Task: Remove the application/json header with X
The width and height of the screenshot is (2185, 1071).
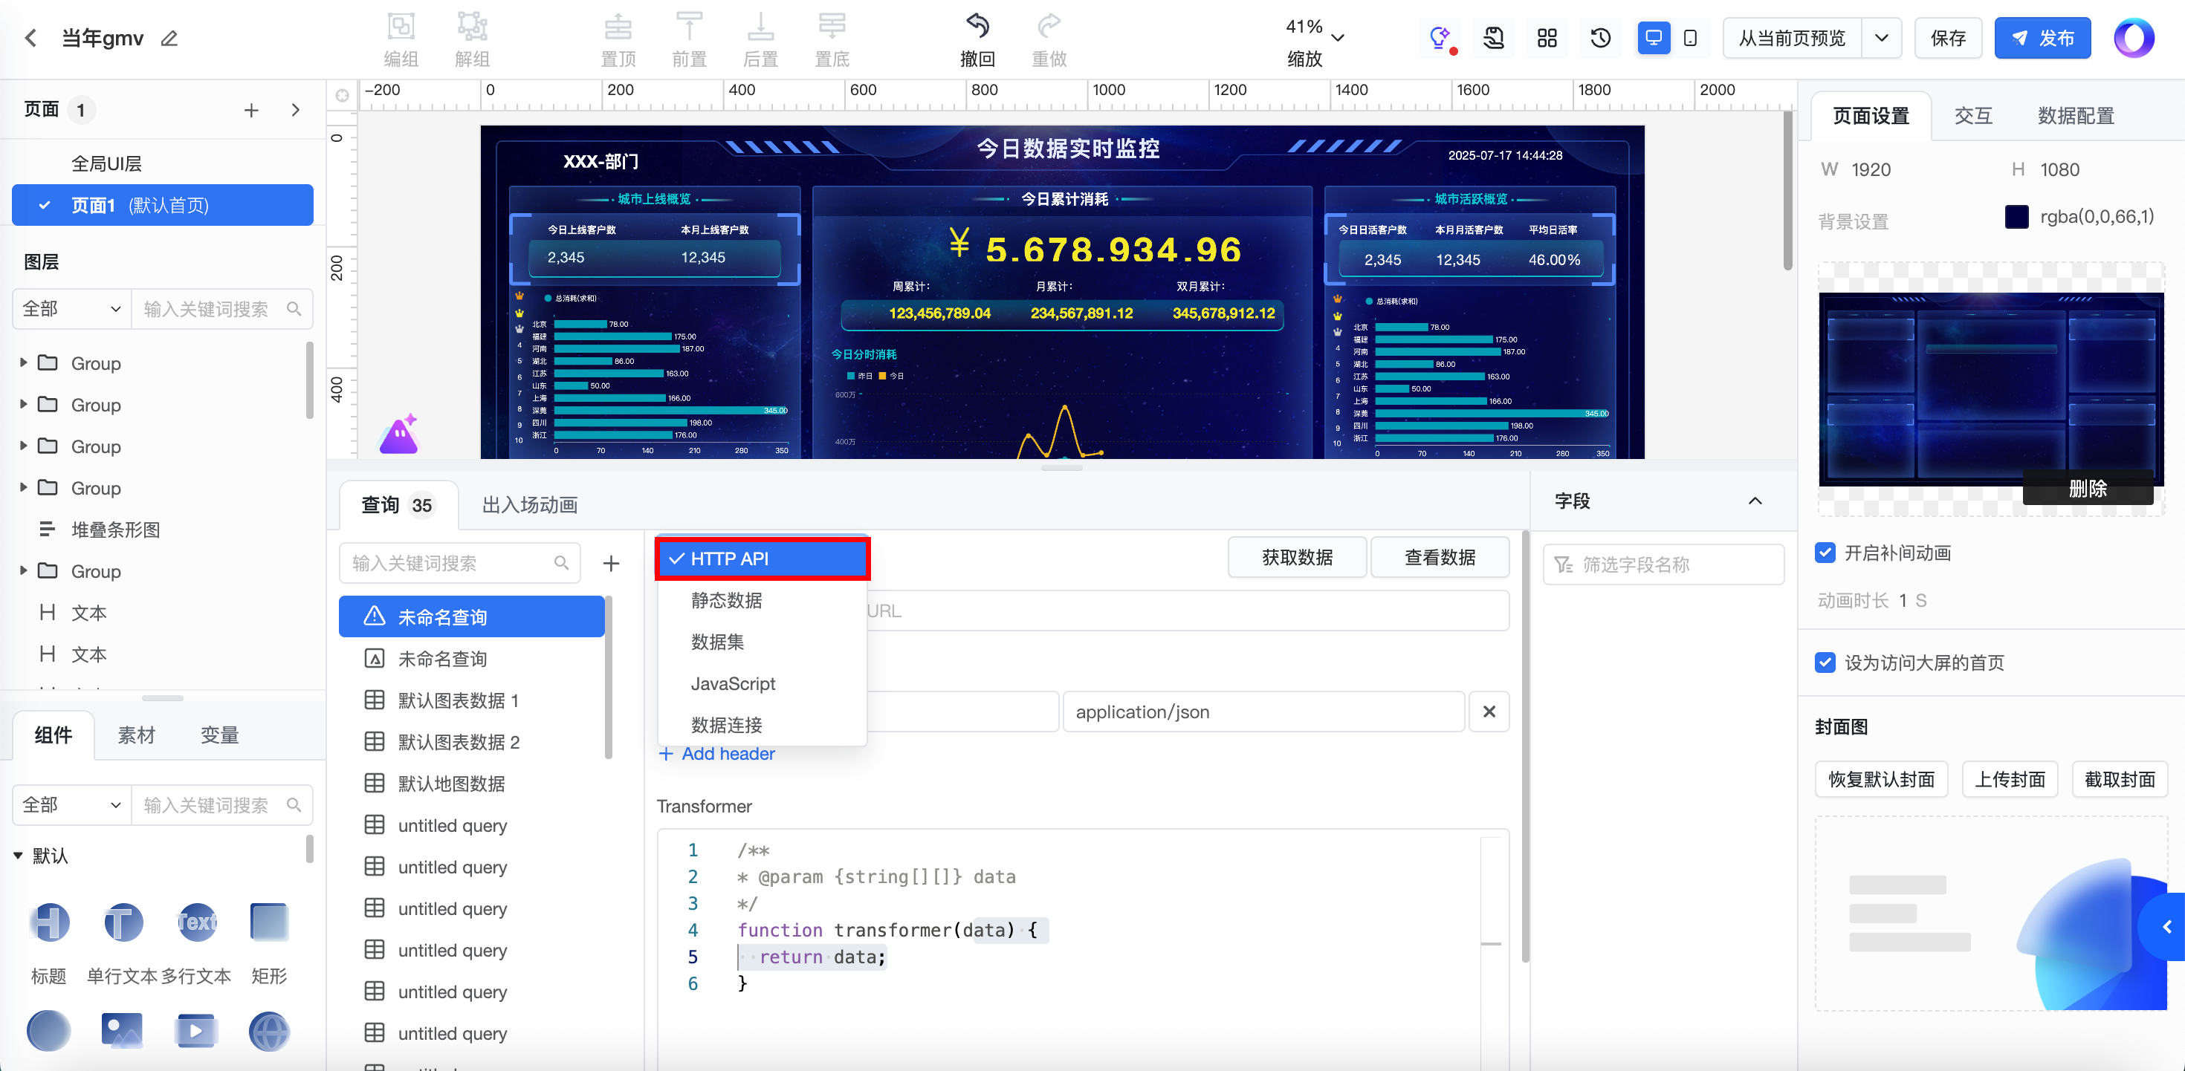Action: click(1489, 712)
